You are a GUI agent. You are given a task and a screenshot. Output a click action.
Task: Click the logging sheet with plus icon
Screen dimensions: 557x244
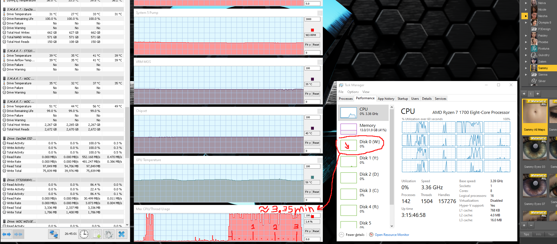[97, 234]
